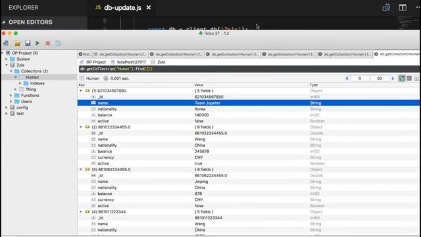
Task: Click the balance value 345678
Action: click(202, 151)
